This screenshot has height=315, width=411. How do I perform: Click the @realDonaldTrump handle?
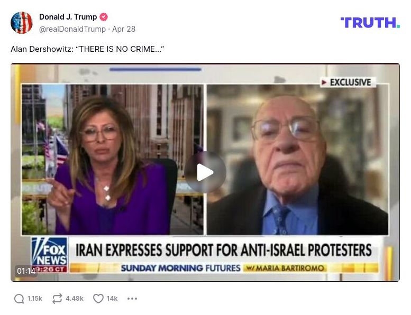coord(72,29)
